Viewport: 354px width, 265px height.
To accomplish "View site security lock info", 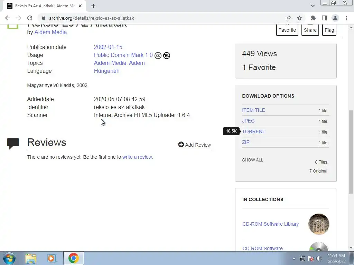I will point(44,18).
